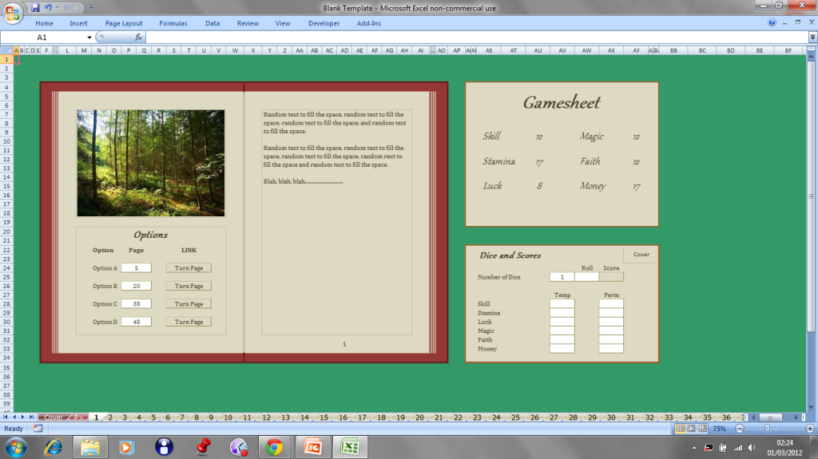The width and height of the screenshot is (818, 459).
Task: Switch to Page Layout view in status bar
Action: coord(691,429)
